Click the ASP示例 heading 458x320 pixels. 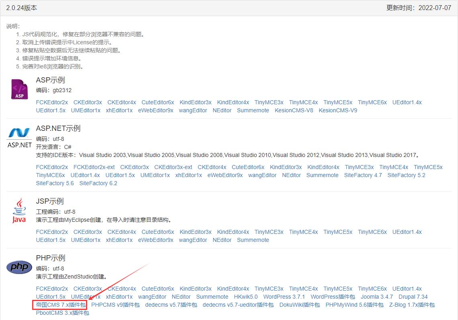tap(50, 80)
